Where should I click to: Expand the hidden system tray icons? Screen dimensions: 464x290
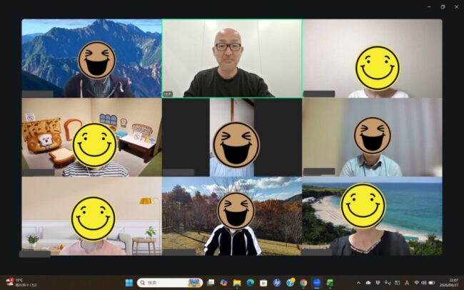pyautogui.click(x=358, y=282)
